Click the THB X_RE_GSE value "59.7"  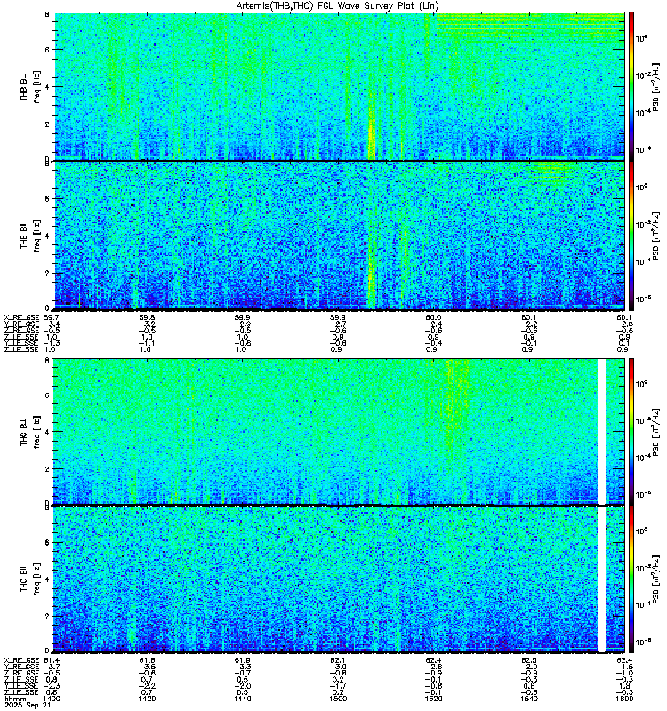52,317
